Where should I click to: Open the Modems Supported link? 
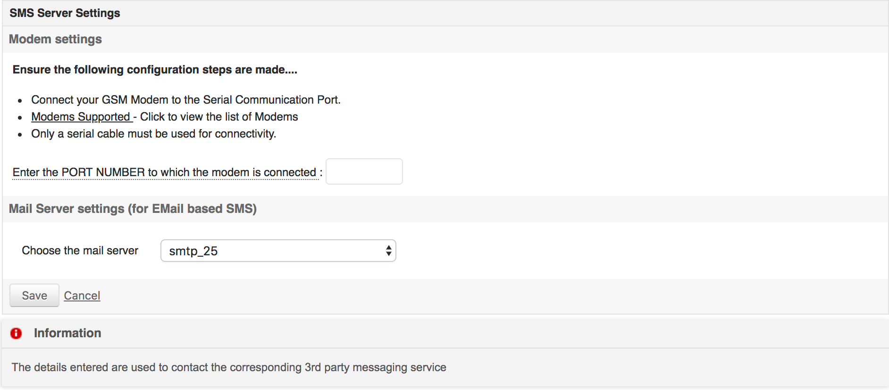point(81,117)
